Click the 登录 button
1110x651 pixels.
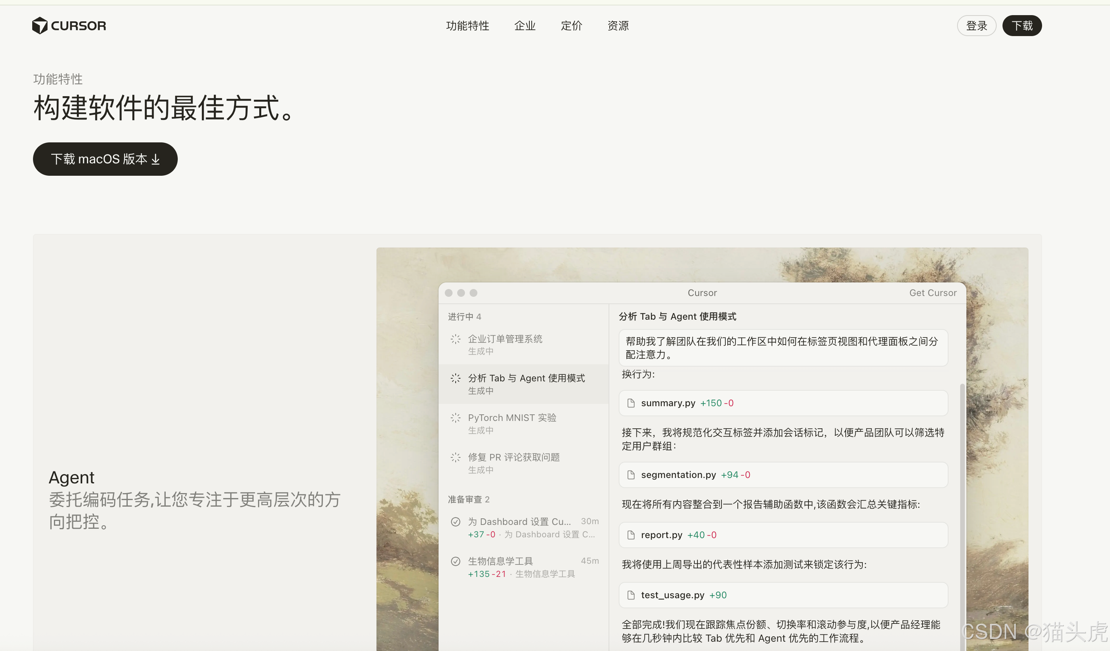[976, 26]
